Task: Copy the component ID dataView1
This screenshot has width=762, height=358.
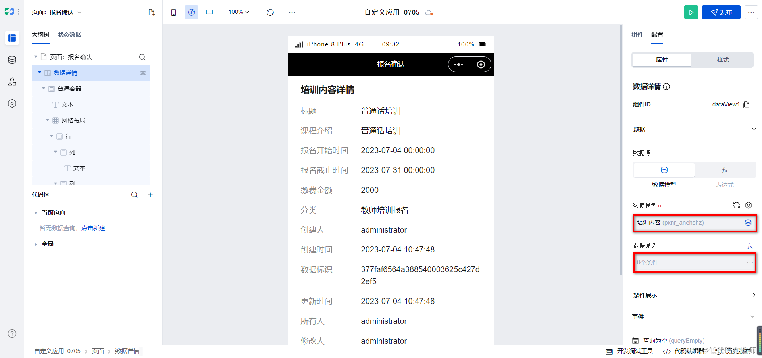Action: pyautogui.click(x=747, y=104)
